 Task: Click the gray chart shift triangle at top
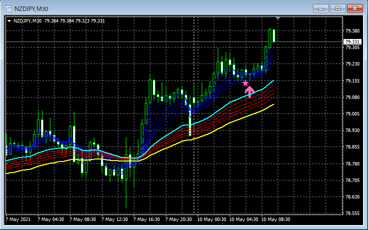coord(278,18)
